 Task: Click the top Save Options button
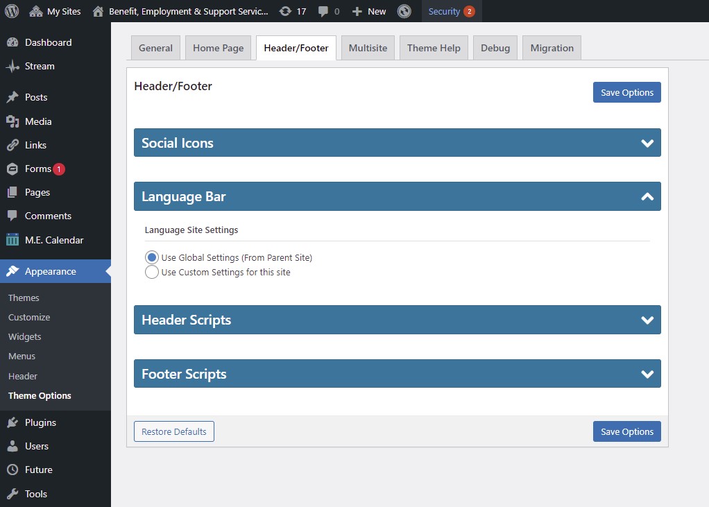[x=626, y=92]
